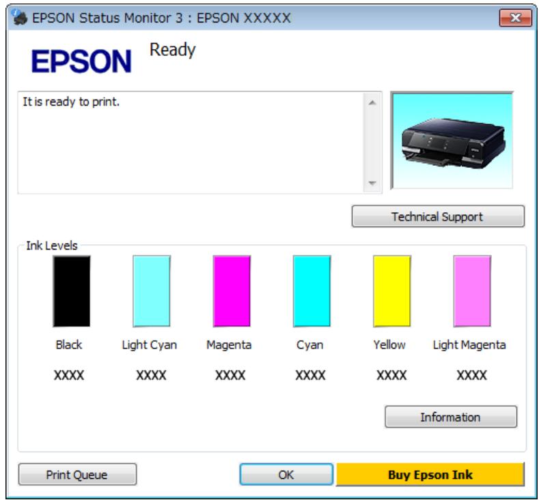
Task: Click the XXXX code under Light Cyan
Action: point(151,375)
